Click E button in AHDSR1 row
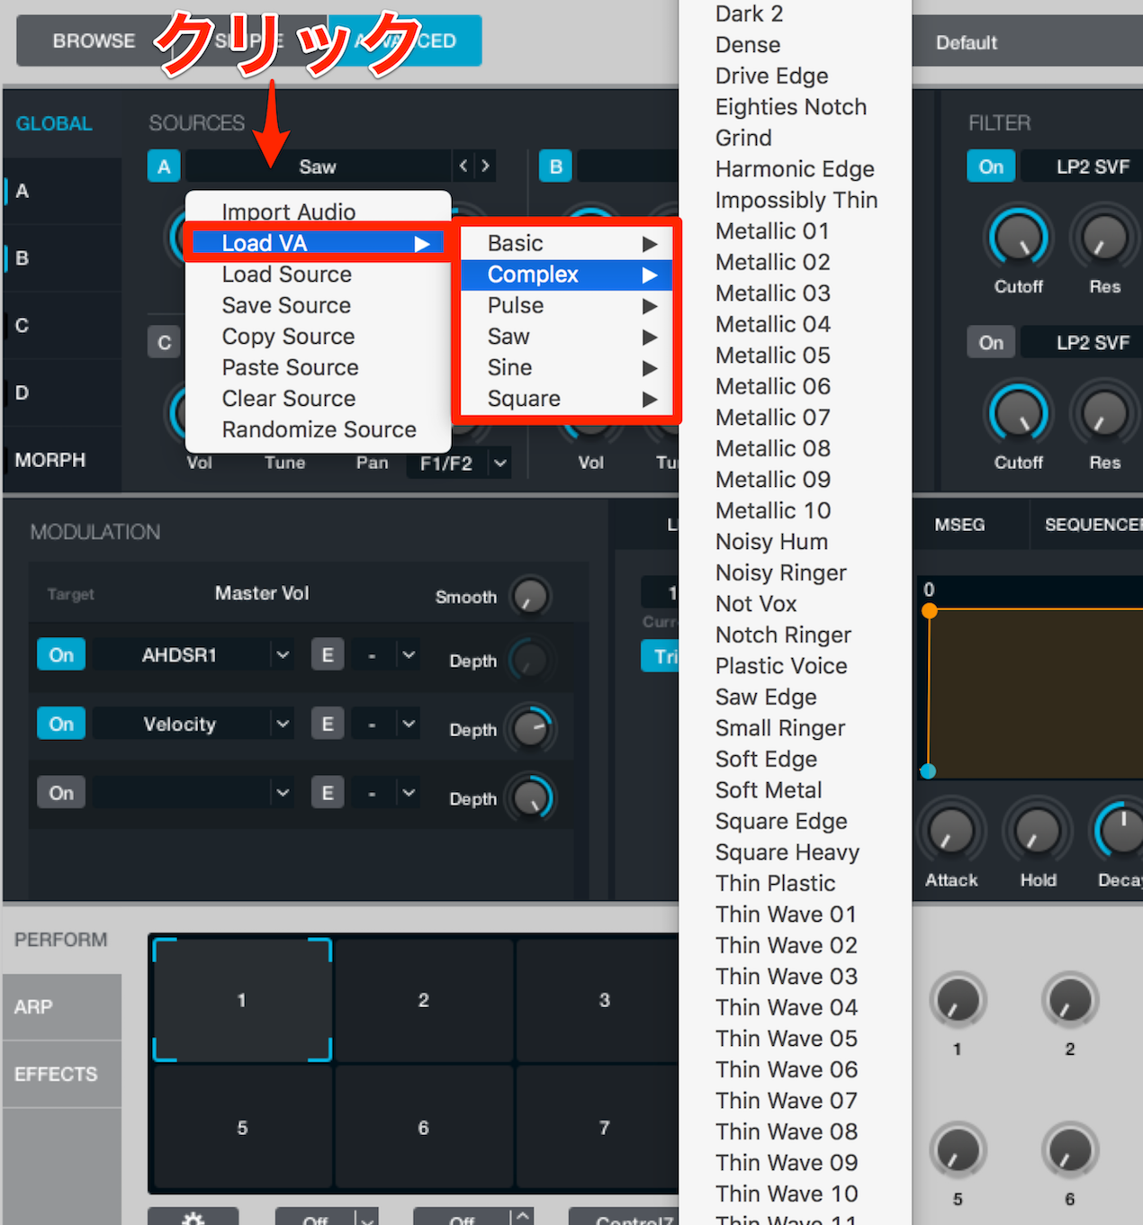 (328, 654)
